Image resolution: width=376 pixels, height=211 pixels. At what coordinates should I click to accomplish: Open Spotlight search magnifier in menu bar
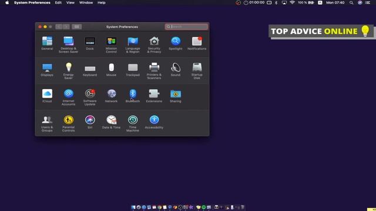(351, 2)
